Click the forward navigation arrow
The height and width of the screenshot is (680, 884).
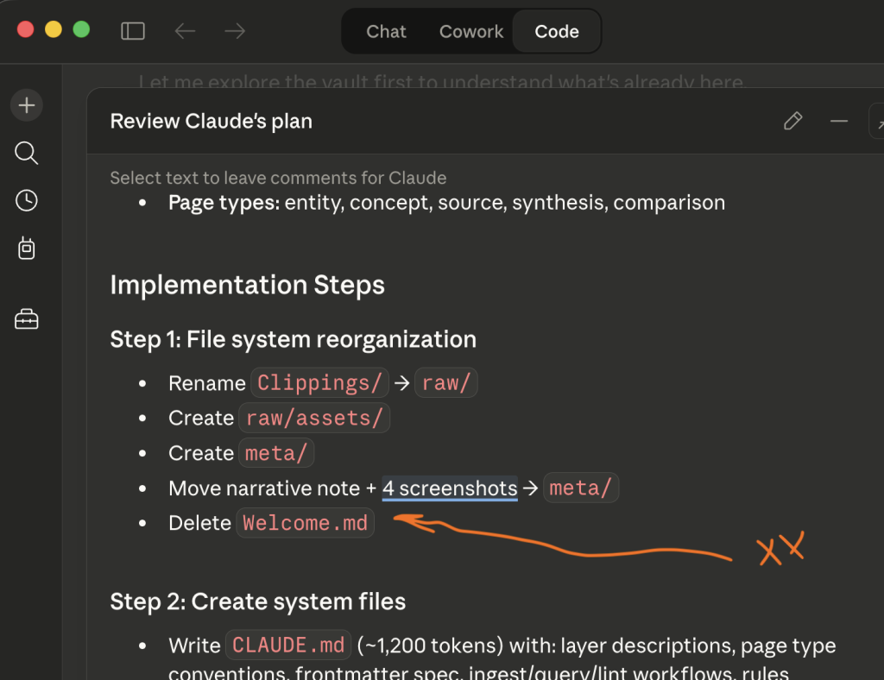[235, 31]
